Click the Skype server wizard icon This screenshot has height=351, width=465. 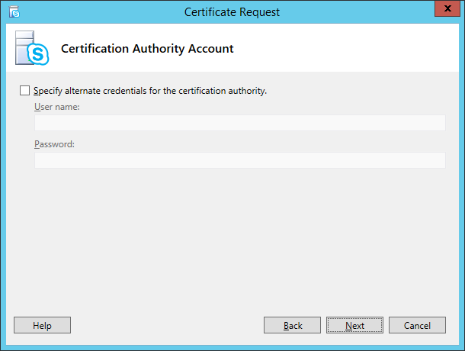(x=32, y=48)
